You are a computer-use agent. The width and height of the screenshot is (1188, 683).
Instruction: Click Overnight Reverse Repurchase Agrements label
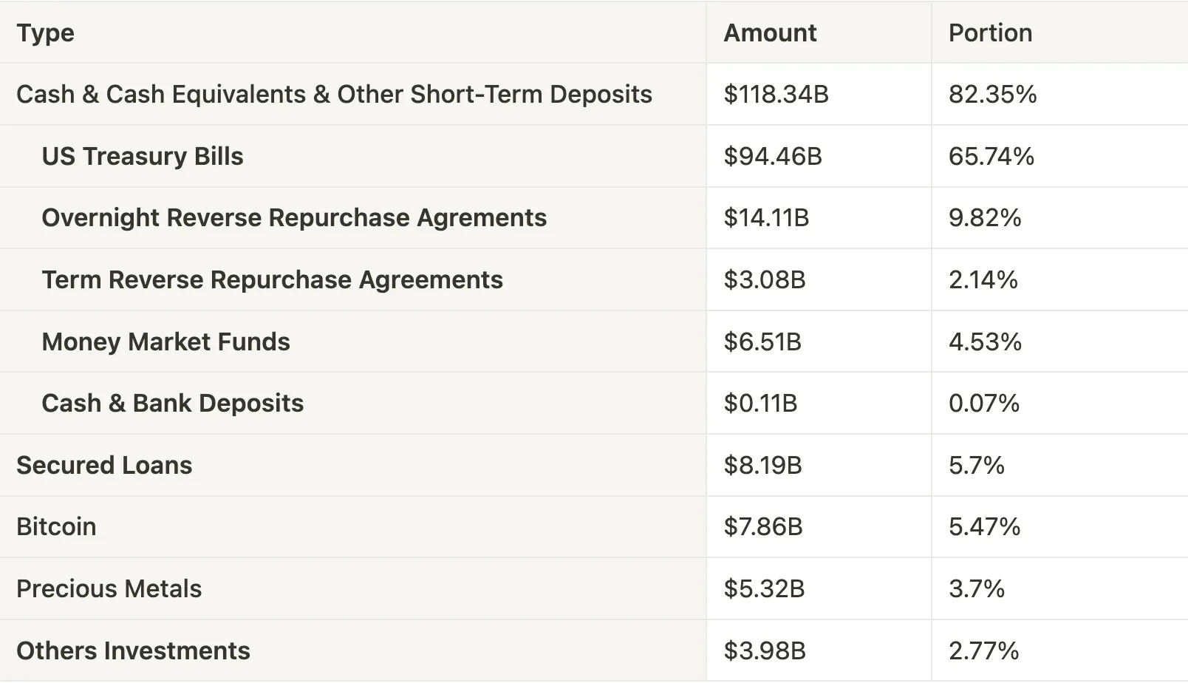coord(294,217)
